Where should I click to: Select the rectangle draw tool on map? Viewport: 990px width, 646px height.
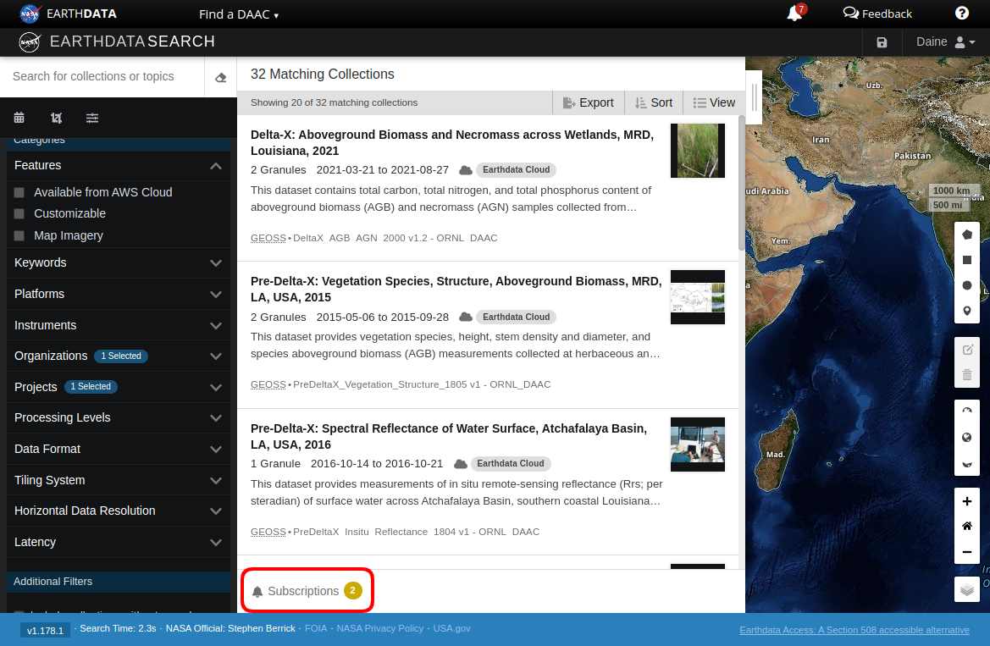coord(966,260)
